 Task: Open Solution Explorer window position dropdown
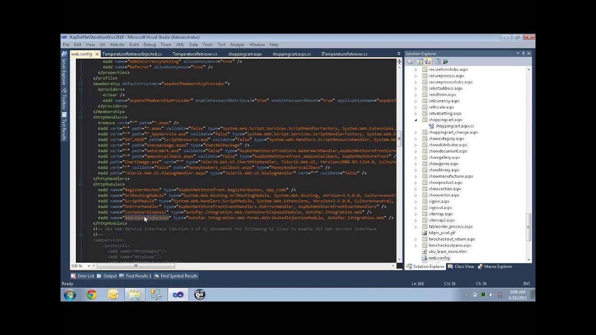click(518, 54)
